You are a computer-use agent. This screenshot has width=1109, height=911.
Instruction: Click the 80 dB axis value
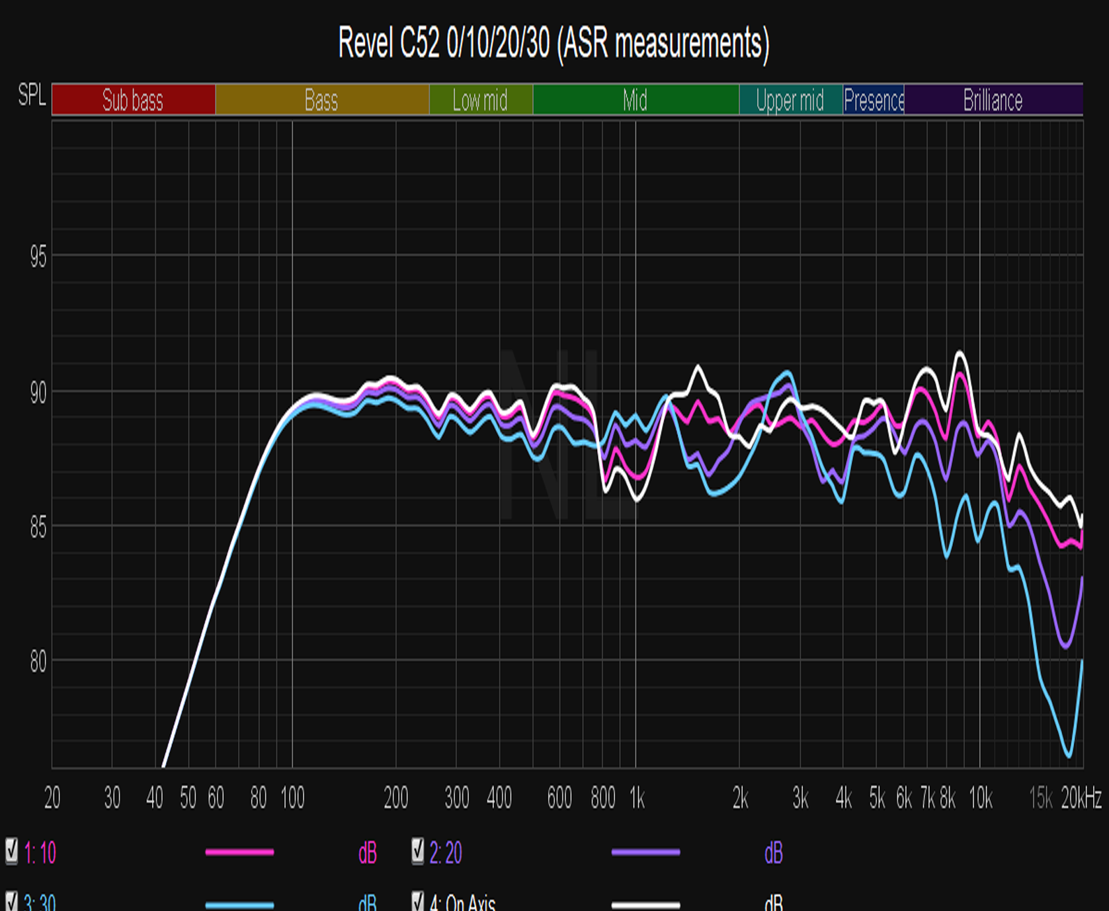pos(38,661)
